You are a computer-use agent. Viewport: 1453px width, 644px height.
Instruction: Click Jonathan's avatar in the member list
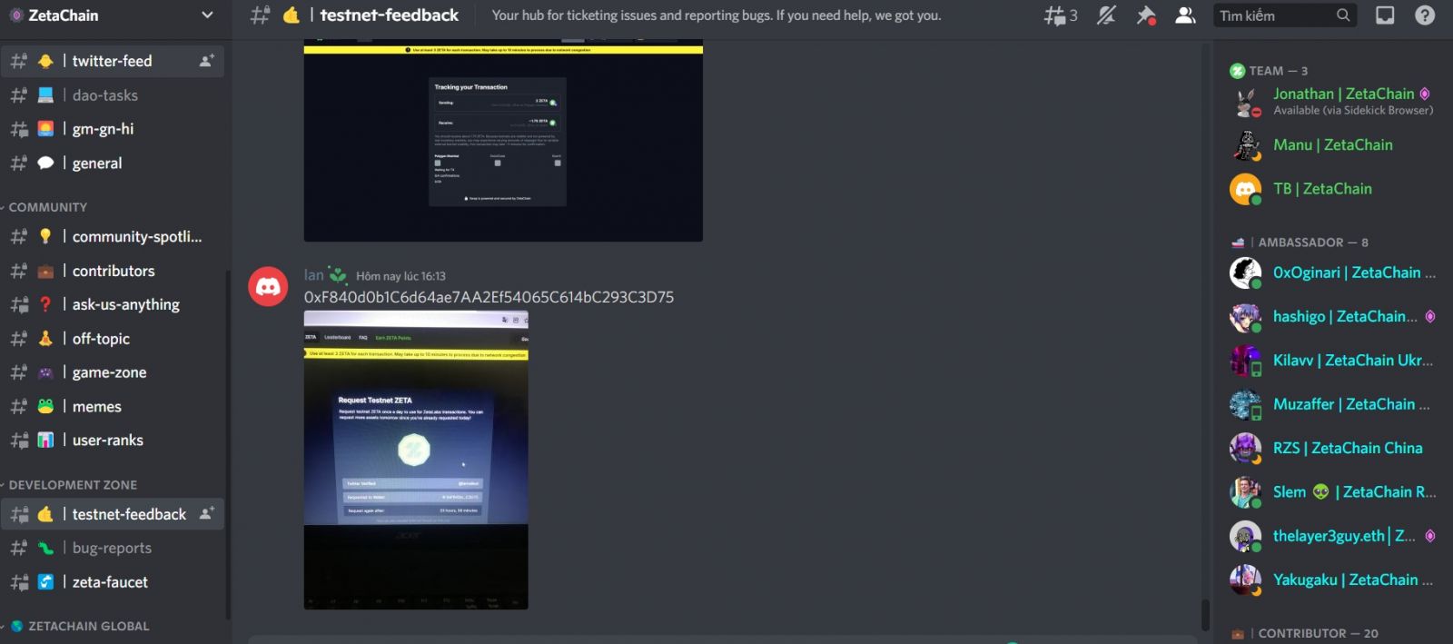(x=1245, y=101)
